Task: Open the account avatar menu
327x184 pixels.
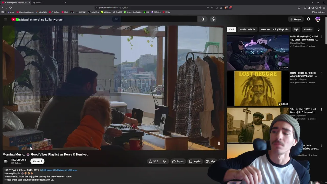Action: [318, 19]
